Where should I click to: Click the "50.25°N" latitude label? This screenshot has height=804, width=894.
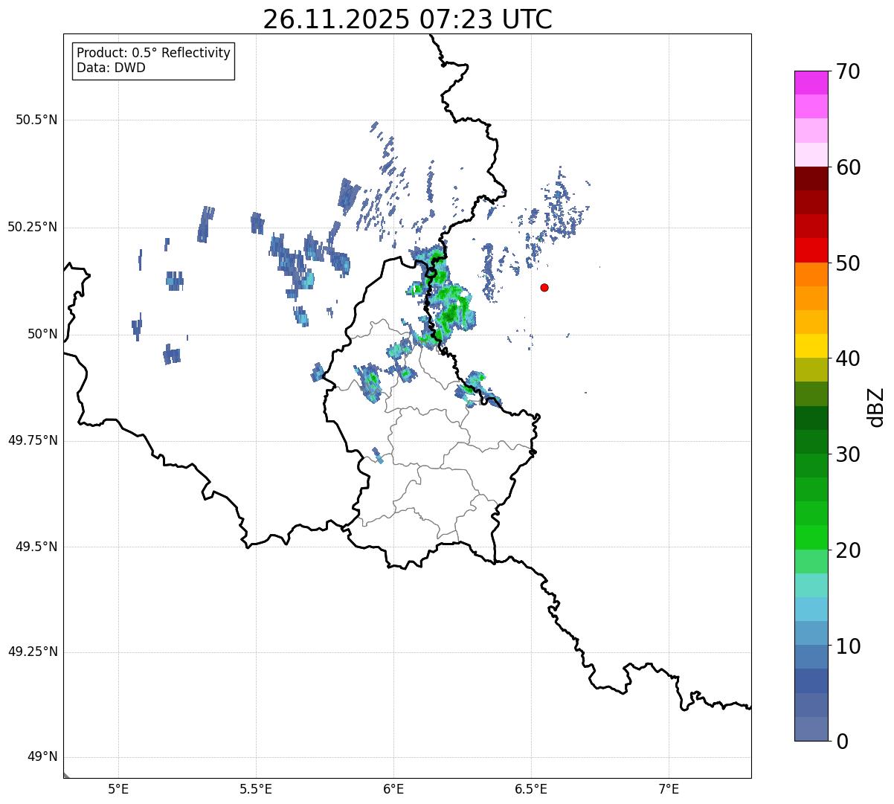pyautogui.click(x=33, y=227)
